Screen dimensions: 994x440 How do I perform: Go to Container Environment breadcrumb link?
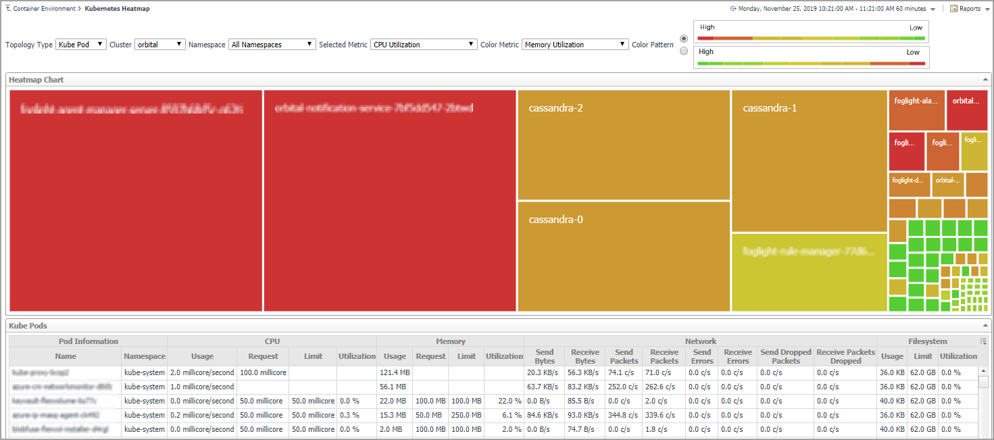44,9
